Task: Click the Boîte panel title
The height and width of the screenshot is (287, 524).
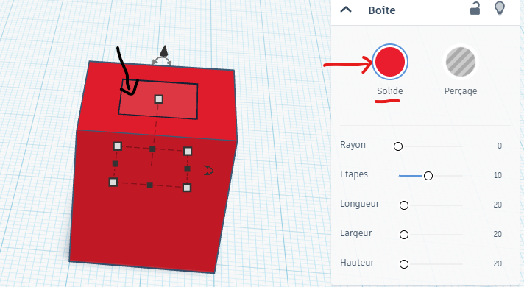Action: pos(382,10)
